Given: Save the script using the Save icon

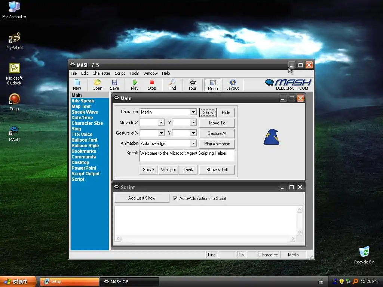Looking at the screenshot, I should point(114,85).
